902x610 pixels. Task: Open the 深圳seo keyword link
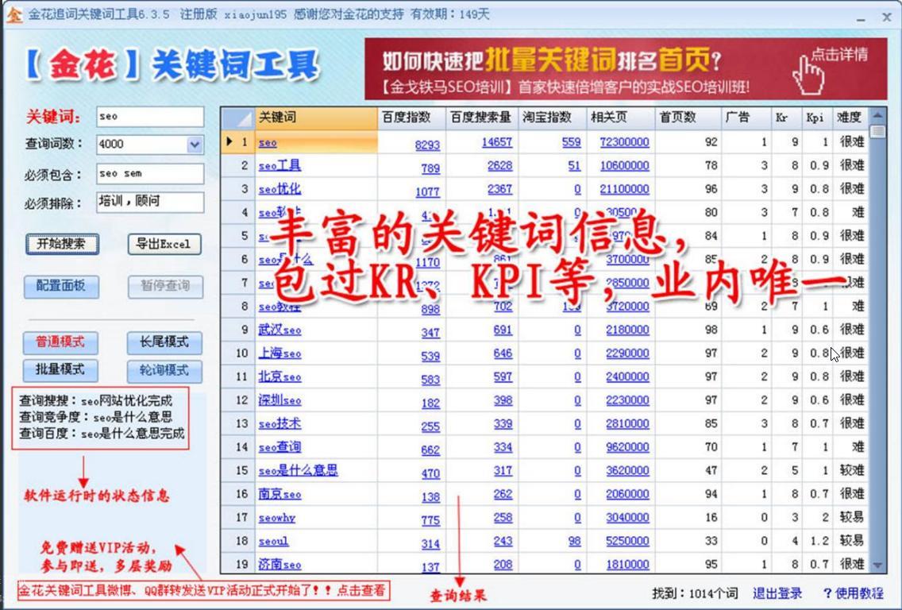point(279,400)
